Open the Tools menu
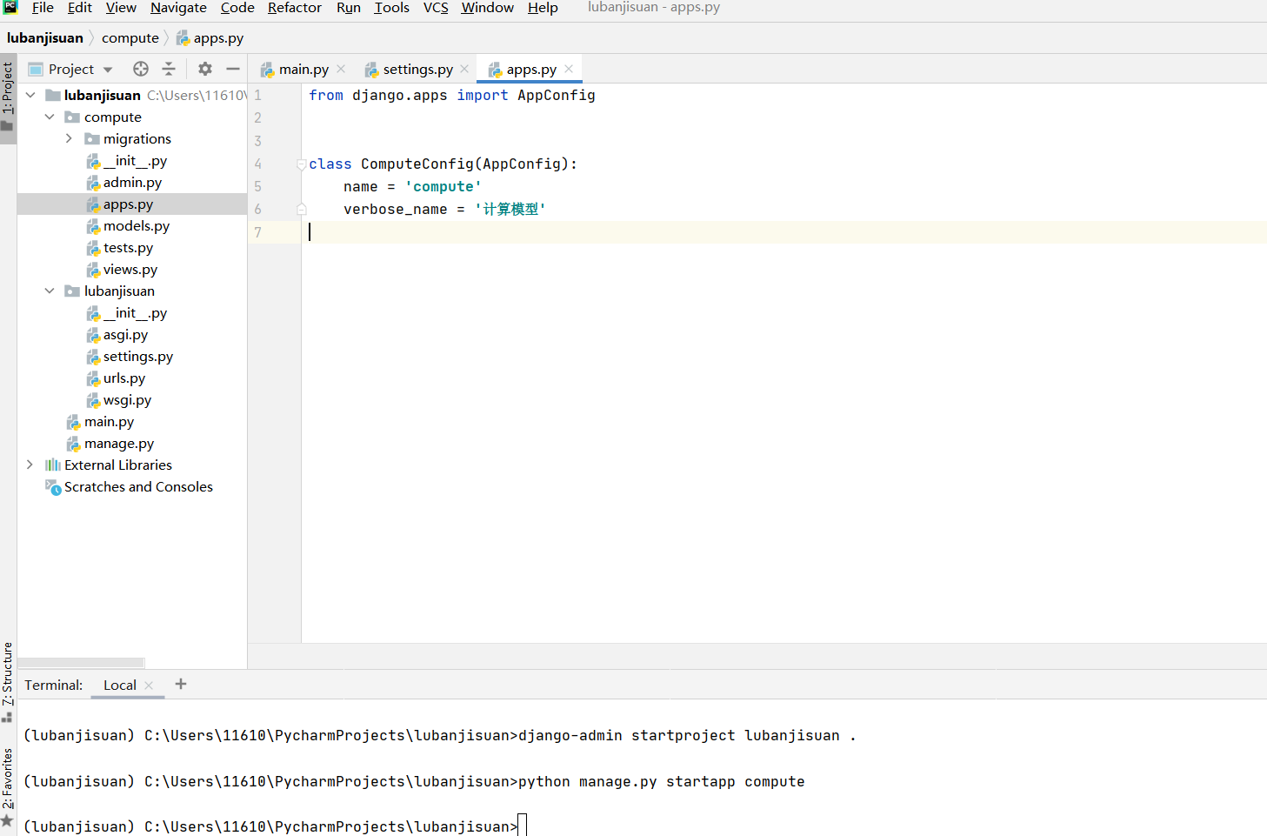The height and width of the screenshot is (836, 1267). [391, 8]
